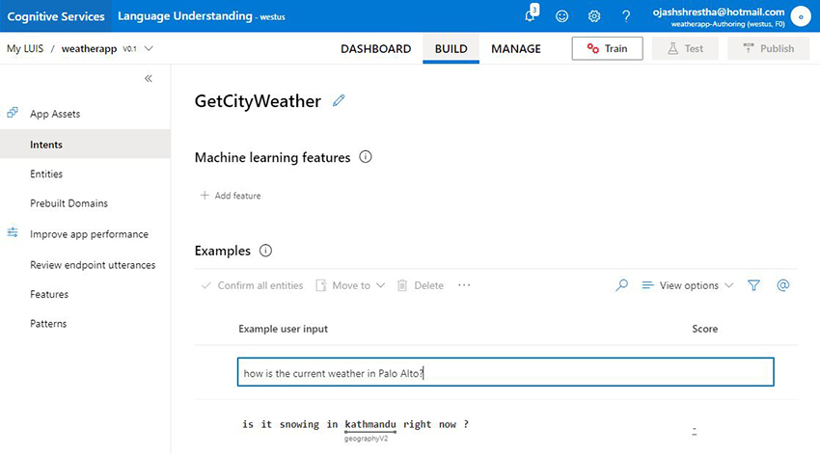
Task: Click the Language Understanding title
Action: [184, 15]
